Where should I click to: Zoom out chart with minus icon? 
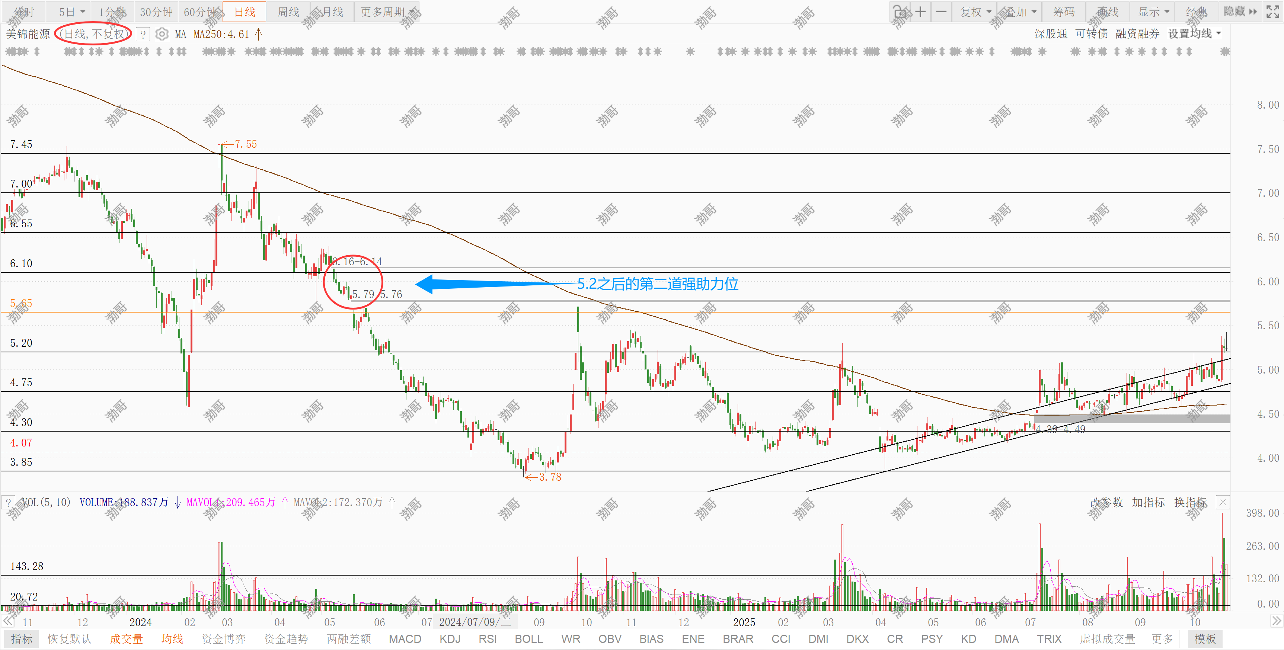pyautogui.click(x=941, y=12)
